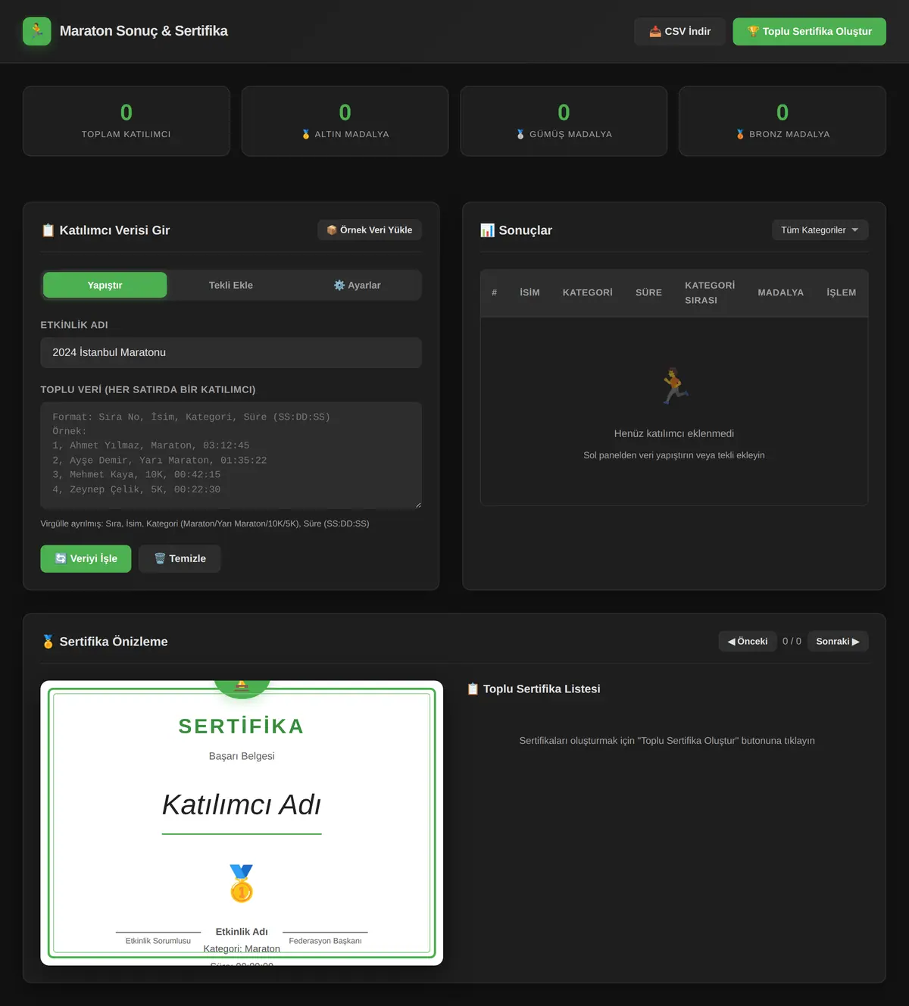
Task: Click the silver medal icon beside Gümüş Madalya
Action: [520, 134]
